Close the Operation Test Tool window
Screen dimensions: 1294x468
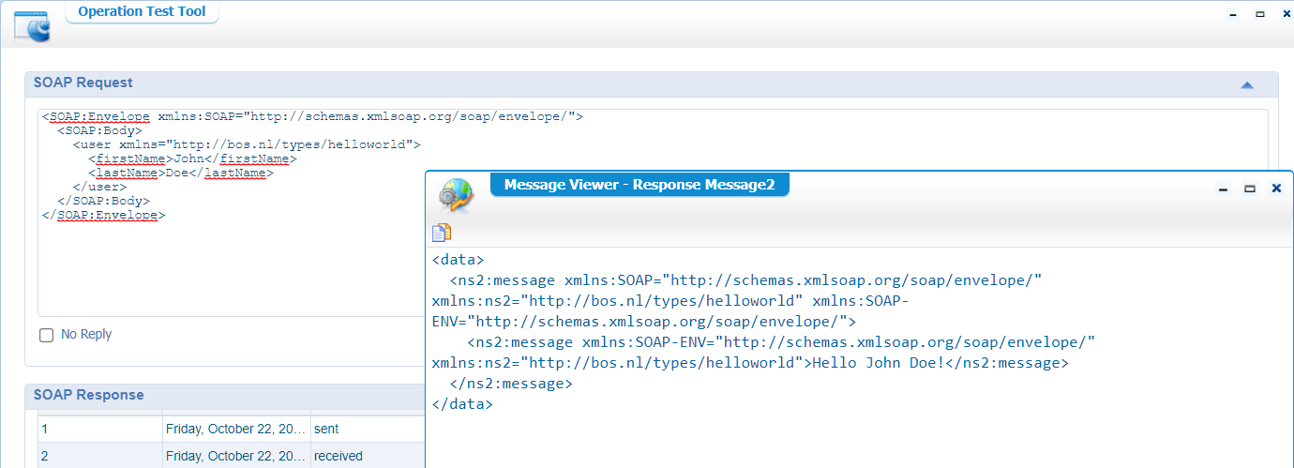[x=1286, y=14]
